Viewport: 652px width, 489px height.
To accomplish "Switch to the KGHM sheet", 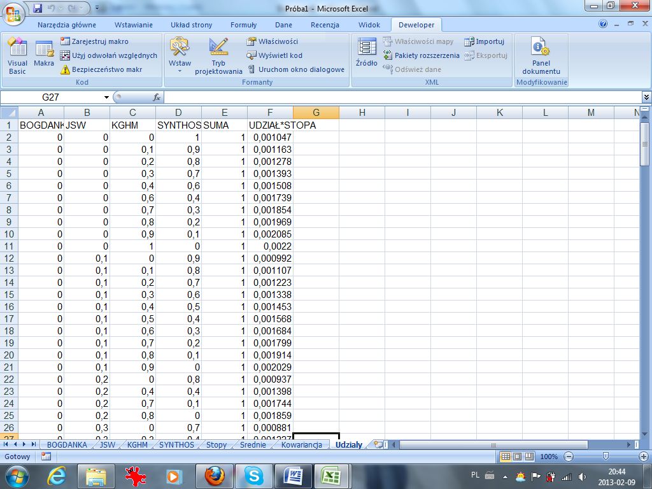I will click(x=138, y=444).
